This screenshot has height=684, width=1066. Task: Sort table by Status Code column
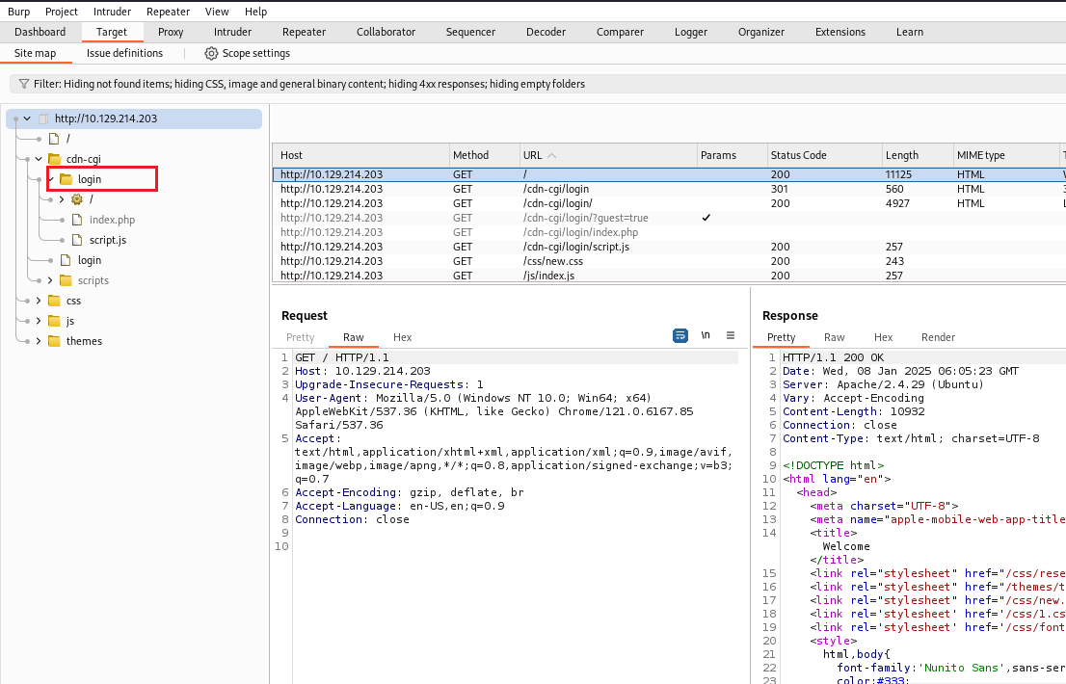(x=824, y=155)
